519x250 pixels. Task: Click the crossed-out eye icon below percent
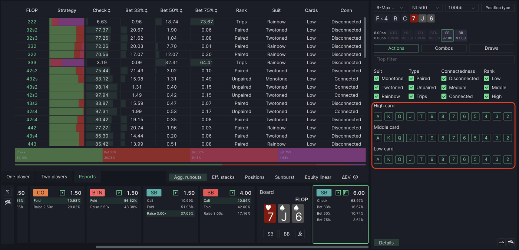pos(7,202)
